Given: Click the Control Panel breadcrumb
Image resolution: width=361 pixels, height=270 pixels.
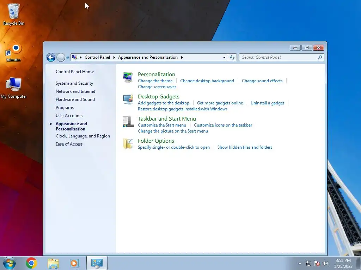Looking at the screenshot, I should (x=97, y=57).
